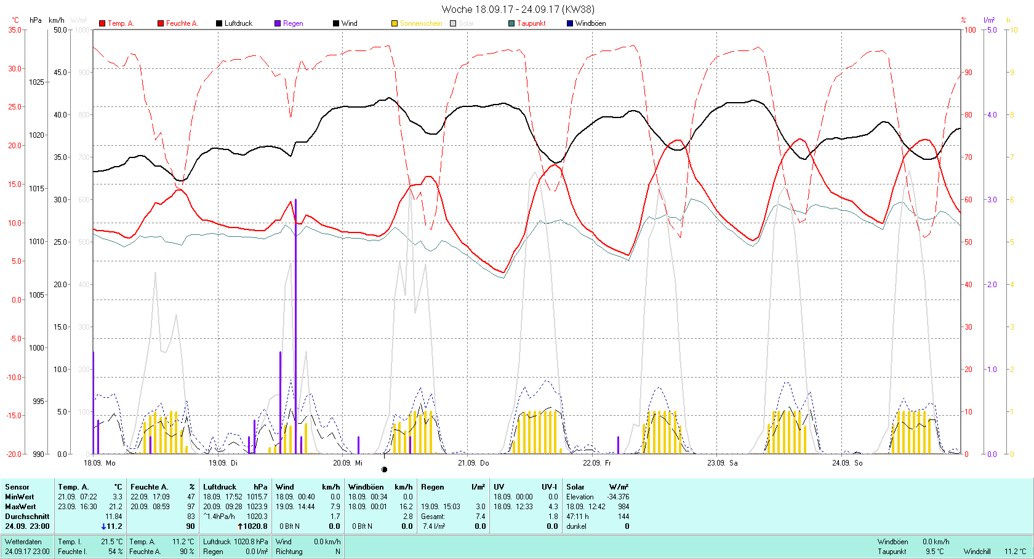The width and height of the screenshot is (1034, 559).
Task: Click the 'Feuchte A.' column header in table
Action: [148, 487]
